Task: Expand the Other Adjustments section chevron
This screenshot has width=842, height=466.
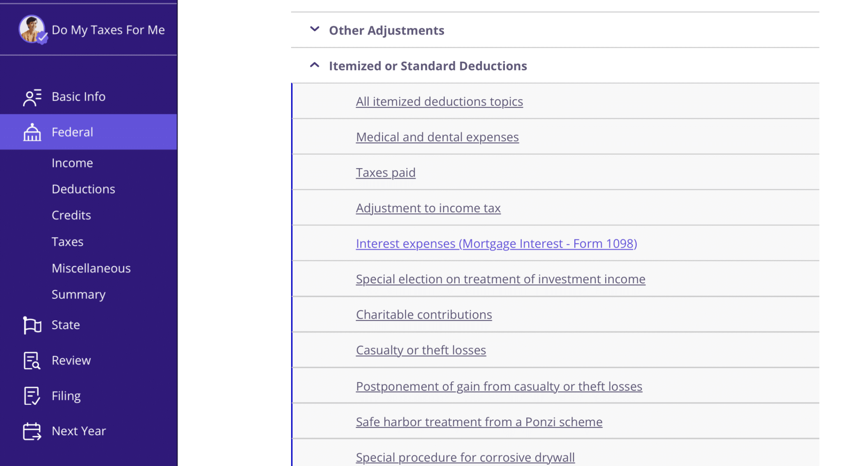Action: pyautogui.click(x=315, y=30)
